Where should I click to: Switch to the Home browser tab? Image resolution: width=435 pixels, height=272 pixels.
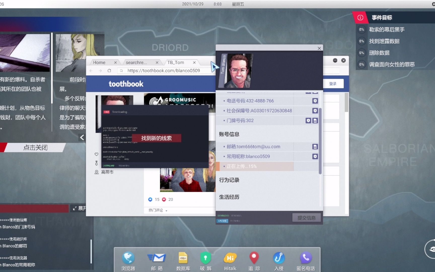pos(99,62)
